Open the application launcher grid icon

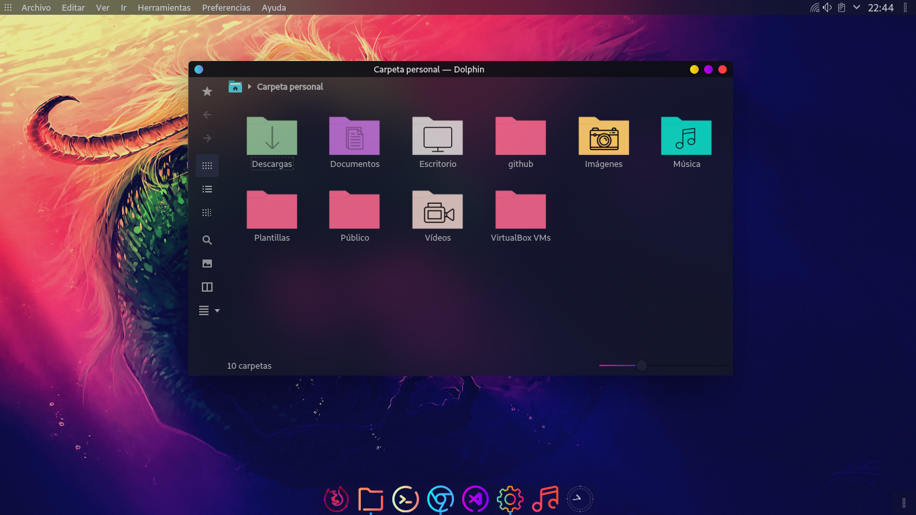[8, 7]
